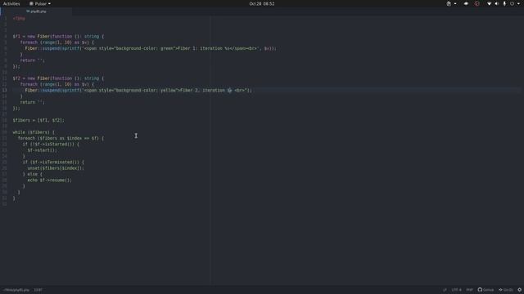This screenshot has height=294, width=524.
Task: Open the clipboard tray indicator
Action: tap(449, 3)
